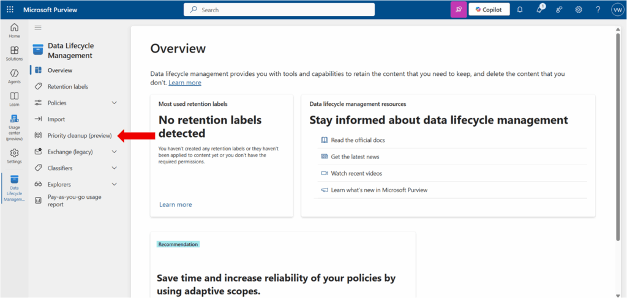Expand the Exchange (legacy) section

point(114,152)
